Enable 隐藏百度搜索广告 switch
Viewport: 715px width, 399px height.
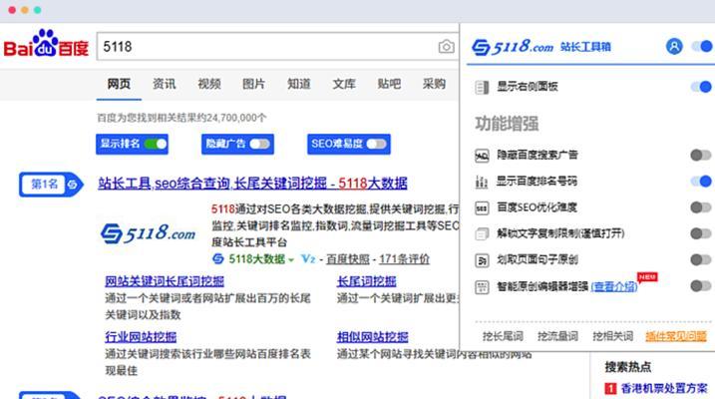pyautogui.click(x=701, y=155)
